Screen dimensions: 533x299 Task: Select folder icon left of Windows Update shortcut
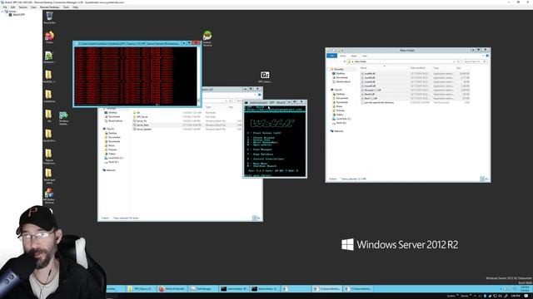tap(49, 115)
